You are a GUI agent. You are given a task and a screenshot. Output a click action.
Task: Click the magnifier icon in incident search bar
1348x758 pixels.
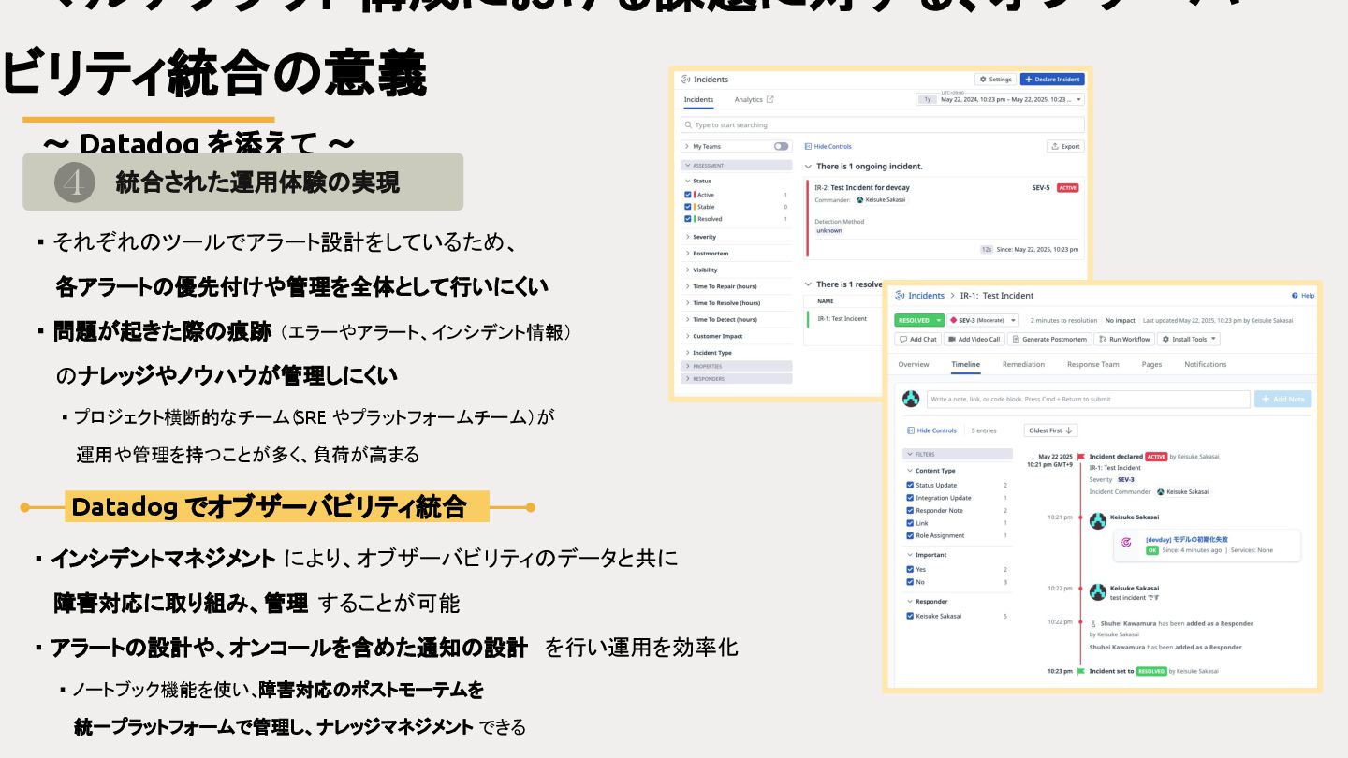(688, 124)
